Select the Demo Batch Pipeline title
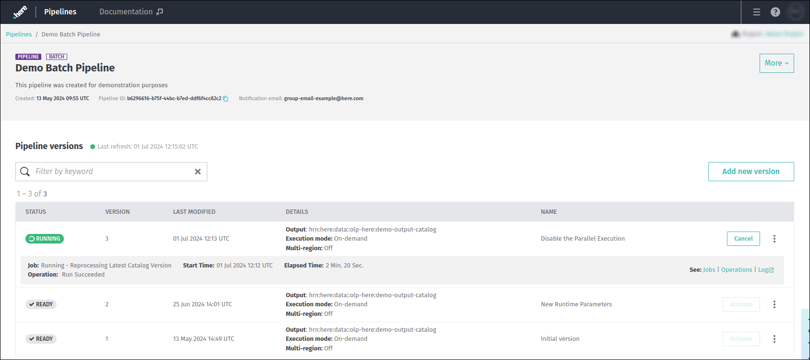This screenshot has width=810, height=360. (x=65, y=68)
